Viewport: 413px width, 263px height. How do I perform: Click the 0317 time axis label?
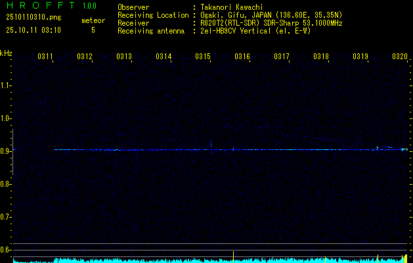[282, 57]
